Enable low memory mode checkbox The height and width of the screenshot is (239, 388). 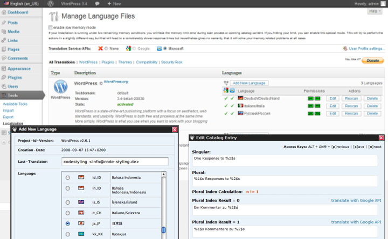tap(50, 27)
